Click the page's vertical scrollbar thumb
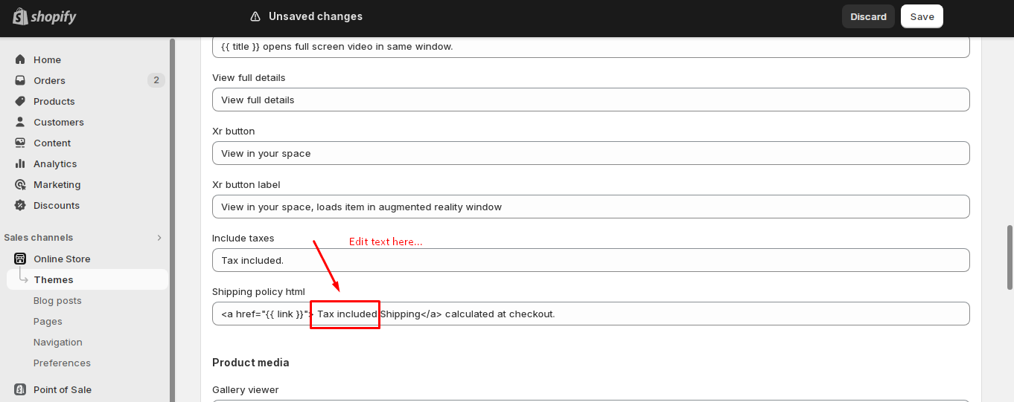Screen dimensions: 1014x402 click(x=1010, y=257)
